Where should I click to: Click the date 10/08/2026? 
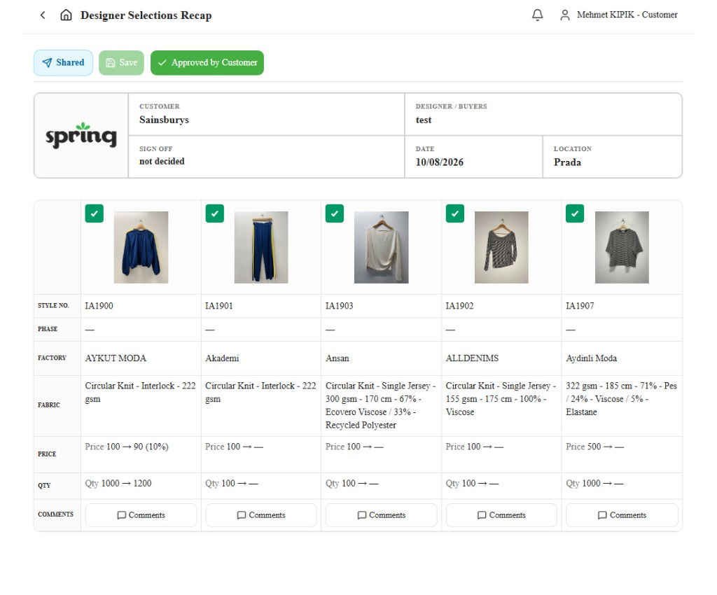(440, 162)
